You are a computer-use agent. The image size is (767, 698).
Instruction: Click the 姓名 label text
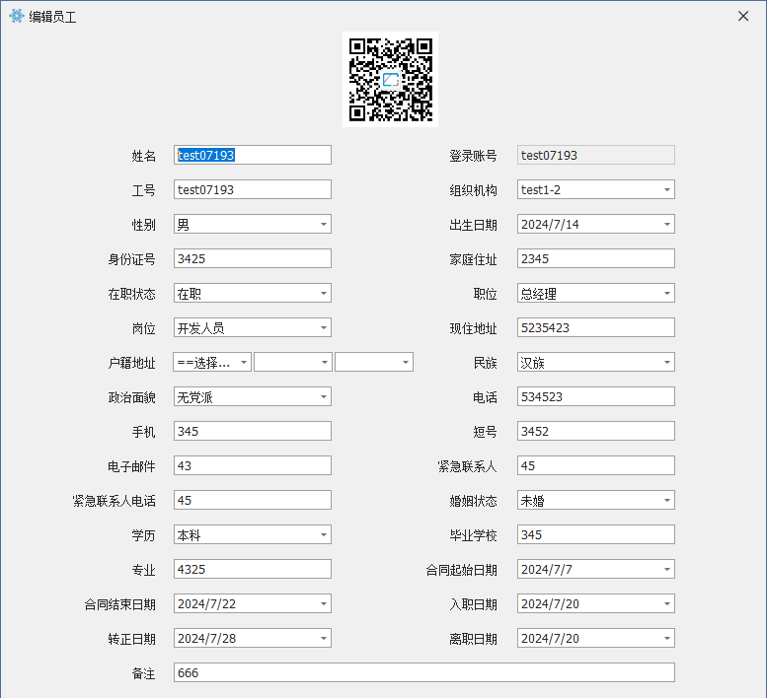(x=144, y=156)
